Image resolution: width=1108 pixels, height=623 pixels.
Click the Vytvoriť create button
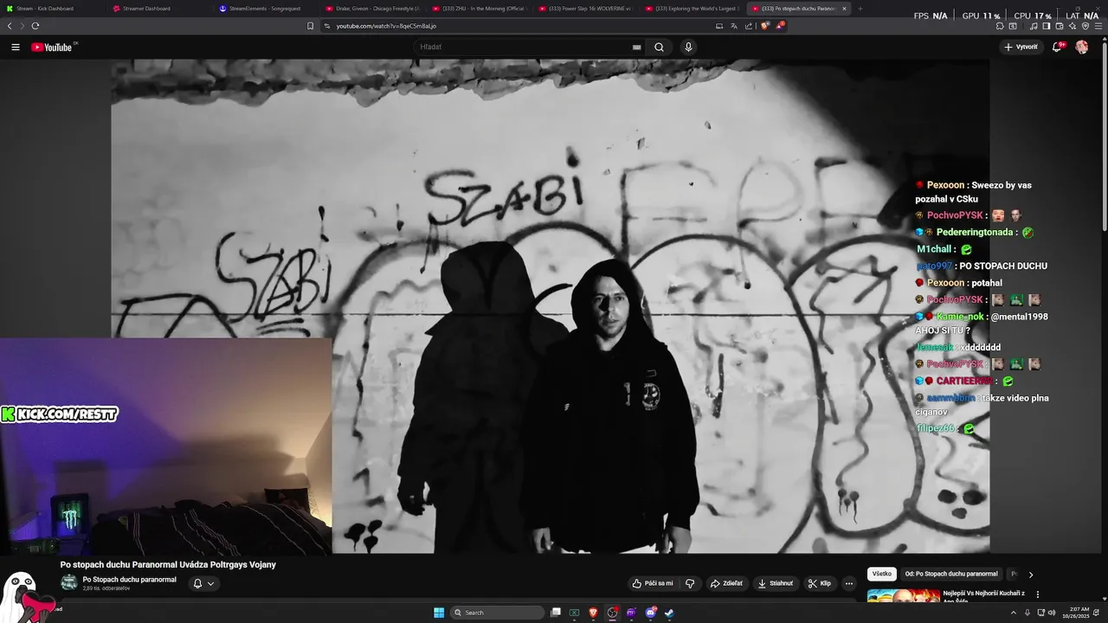[1021, 48]
